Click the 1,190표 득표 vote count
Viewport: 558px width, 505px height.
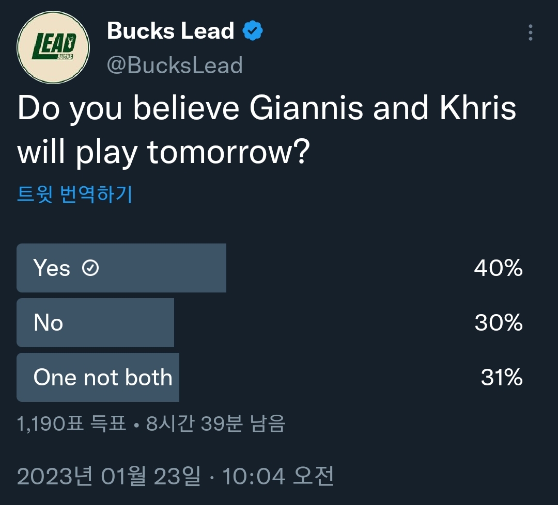click(71, 424)
